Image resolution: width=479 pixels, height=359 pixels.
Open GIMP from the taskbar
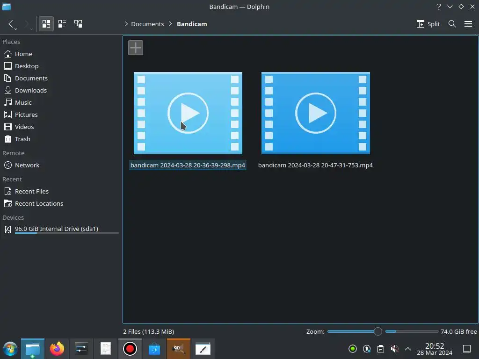click(x=178, y=349)
